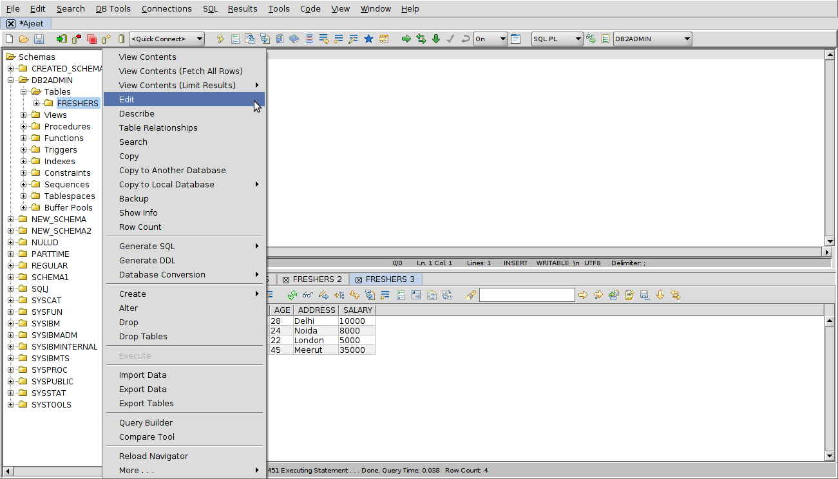Click the green down-arrow toolbar icon
The width and height of the screenshot is (838, 479).
tap(436, 39)
